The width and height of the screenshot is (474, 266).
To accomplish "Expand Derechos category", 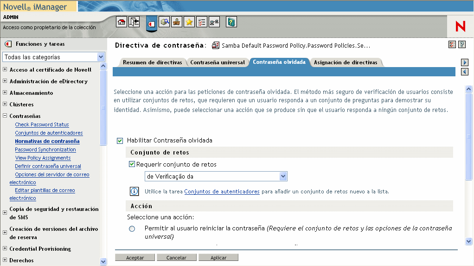I will pyautogui.click(x=5, y=260).
